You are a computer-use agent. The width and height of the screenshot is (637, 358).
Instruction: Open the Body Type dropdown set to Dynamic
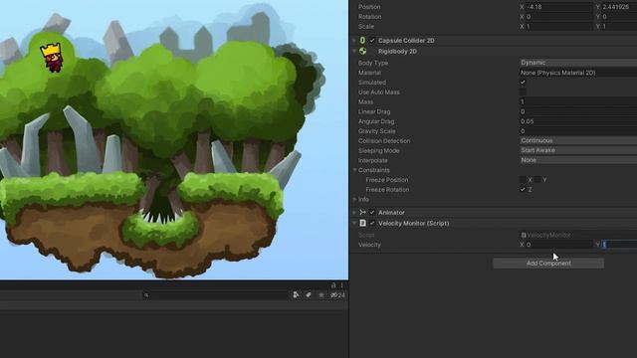(x=578, y=63)
